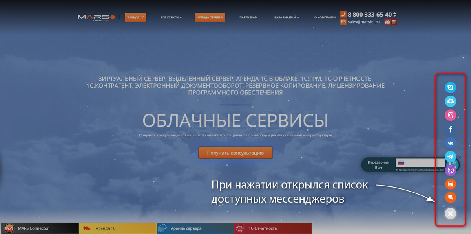Screen dimensions: 471x234
Task: Click the Перезвоним Вам label
Action: [x=378, y=165]
